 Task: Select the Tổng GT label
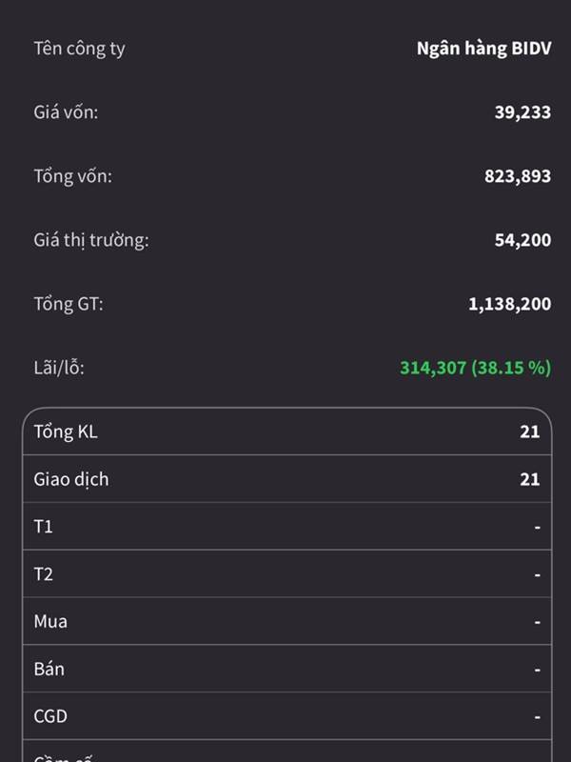[69, 304]
